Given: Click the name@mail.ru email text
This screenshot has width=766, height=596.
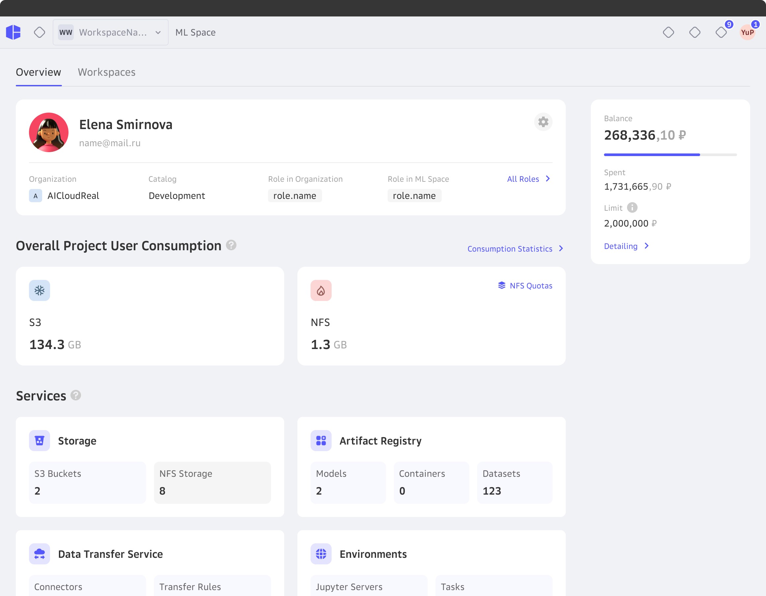Looking at the screenshot, I should (x=110, y=143).
